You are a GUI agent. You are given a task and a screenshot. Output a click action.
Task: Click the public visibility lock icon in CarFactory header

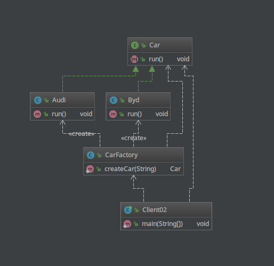click(x=99, y=155)
